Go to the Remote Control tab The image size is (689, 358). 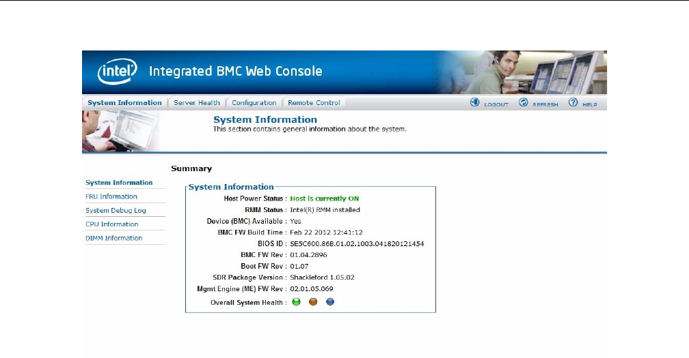tap(314, 103)
